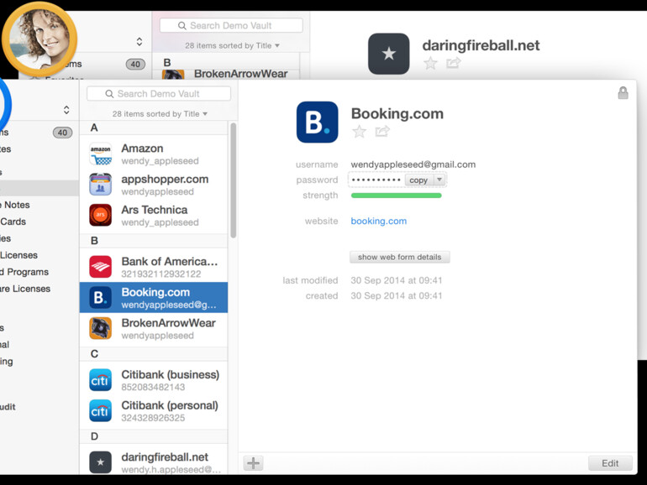Viewport: 647px width, 485px height.
Task: Click the appshopper.com app icon
Action: (100, 185)
